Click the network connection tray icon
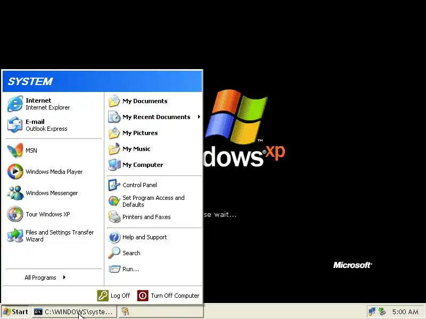The width and height of the screenshot is (426, 319). coord(372,312)
